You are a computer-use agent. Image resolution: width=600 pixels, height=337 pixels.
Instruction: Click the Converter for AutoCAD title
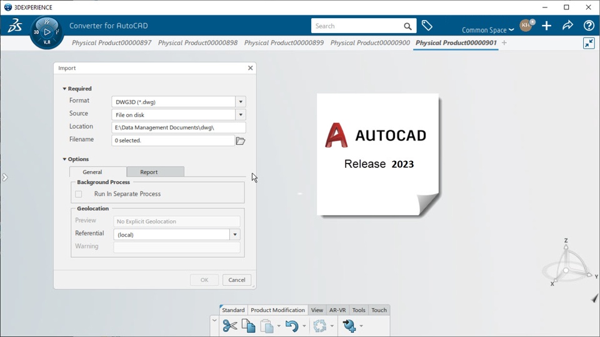click(x=109, y=26)
